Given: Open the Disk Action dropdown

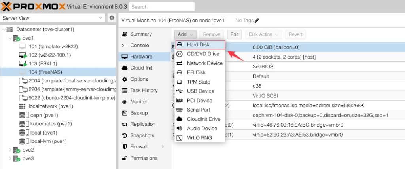Looking at the screenshot, I should pos(263,34).
